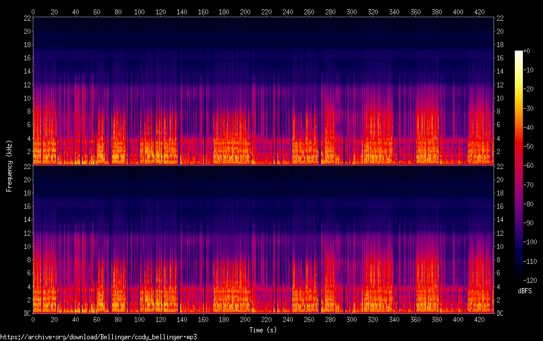Click the 16 kHz tick on the upper left axis
543x341 pixels.
(26, 58)
